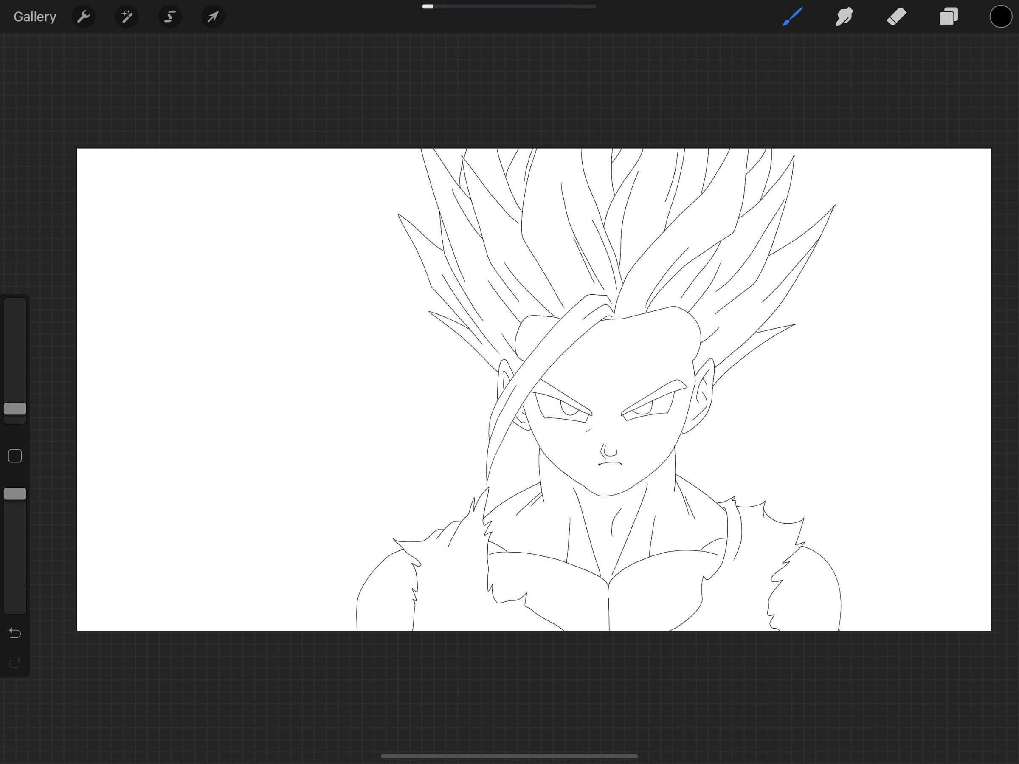Activate the Transform arrow tool
This screenshot has height=764, width=1019.
[x=213, y=17]
